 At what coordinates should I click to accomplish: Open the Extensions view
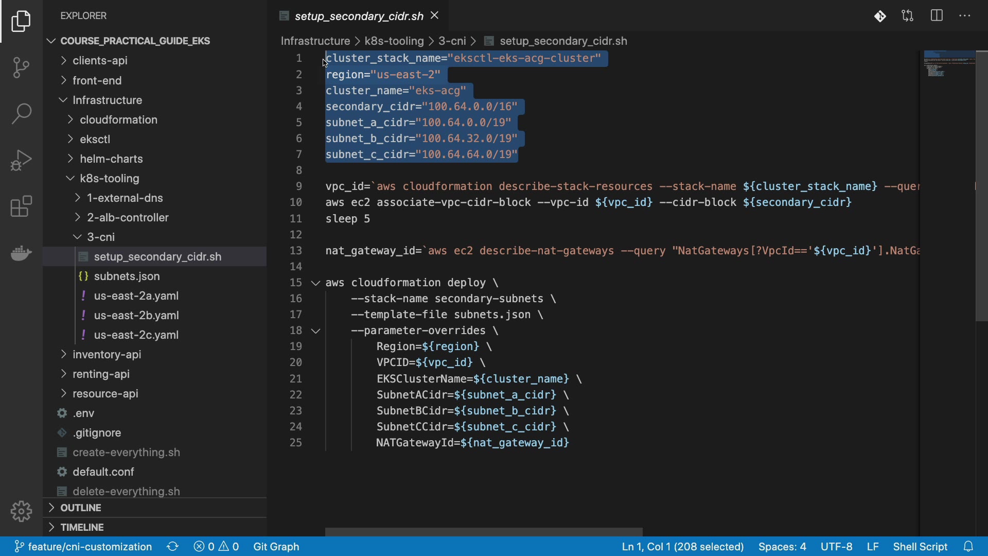click(21, 206)
